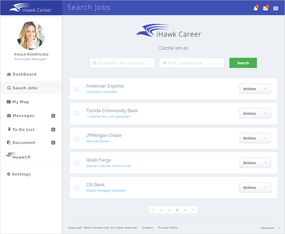Go to page 2
Screen dimensions: 285x234
tap(169, 210)
